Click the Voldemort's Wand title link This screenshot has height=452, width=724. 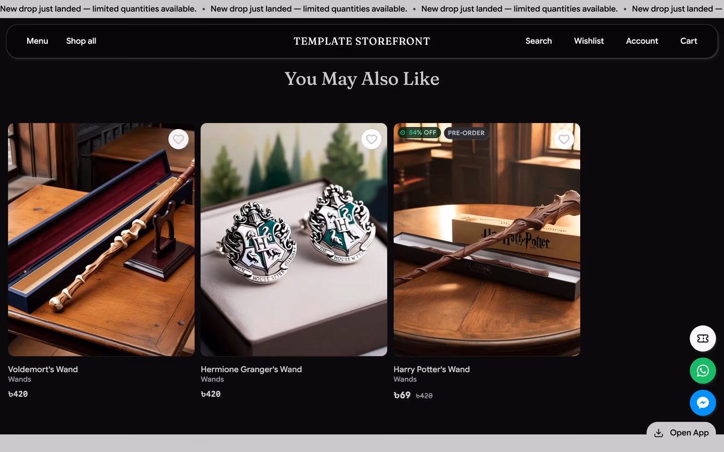(x=43, y=369)
